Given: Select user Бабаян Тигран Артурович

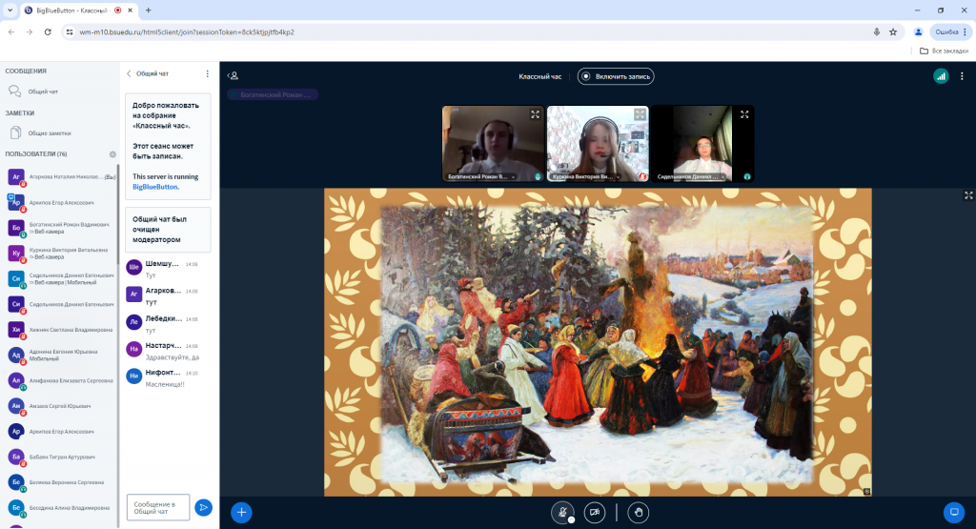Looking at the screenshot, I should (61, 457).
